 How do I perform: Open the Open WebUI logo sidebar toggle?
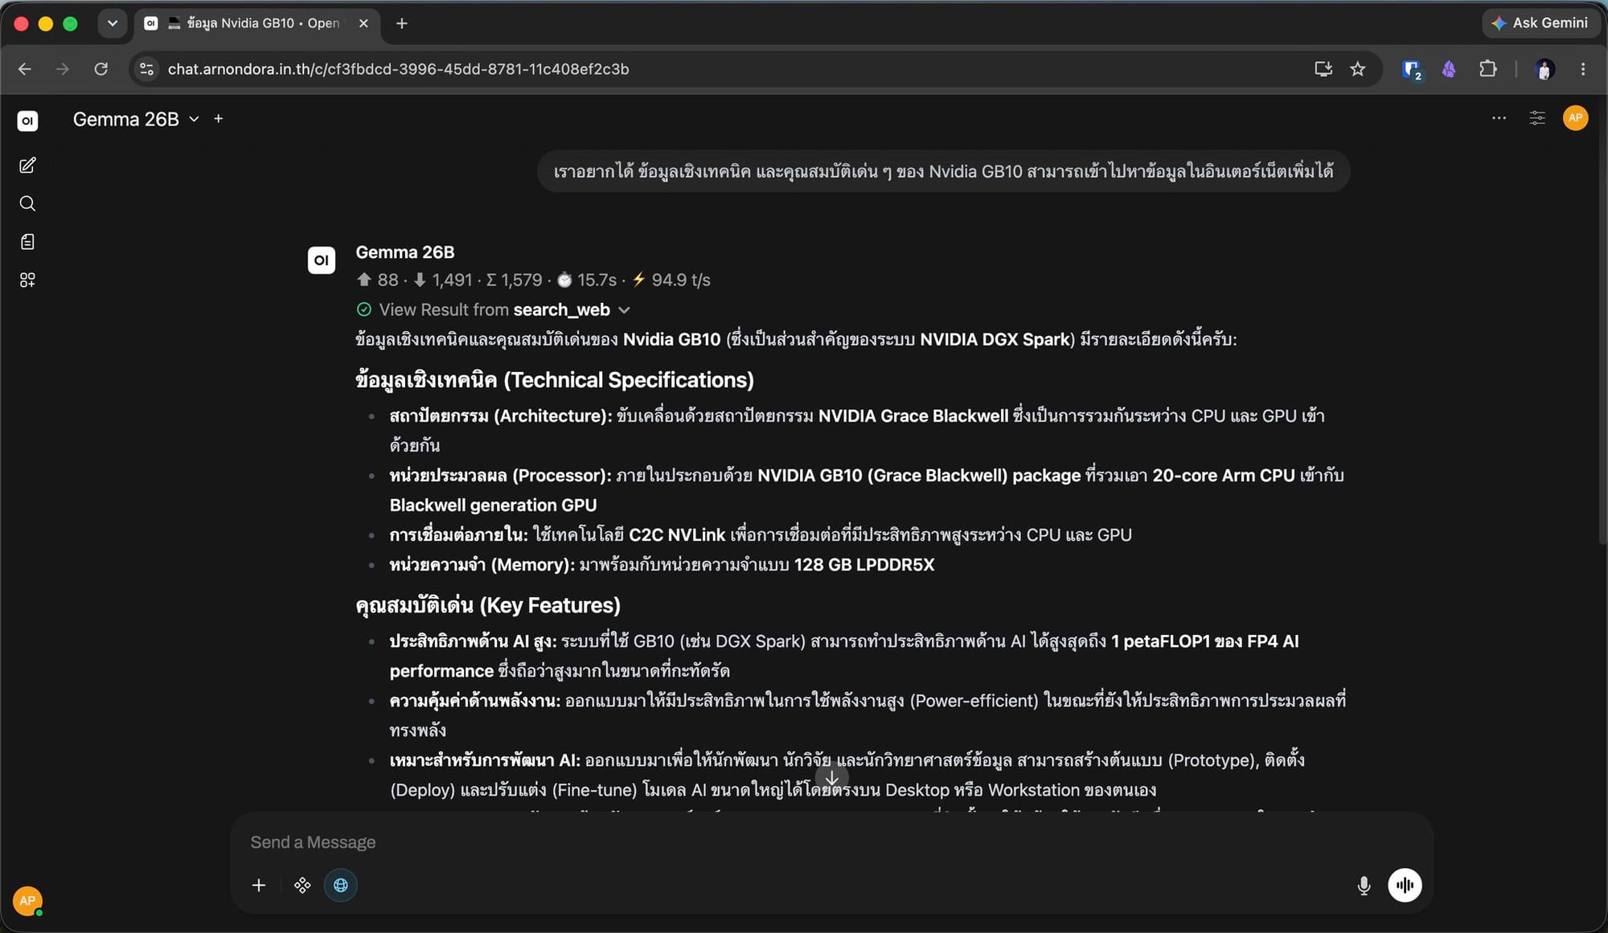click(x=27, y=121)
